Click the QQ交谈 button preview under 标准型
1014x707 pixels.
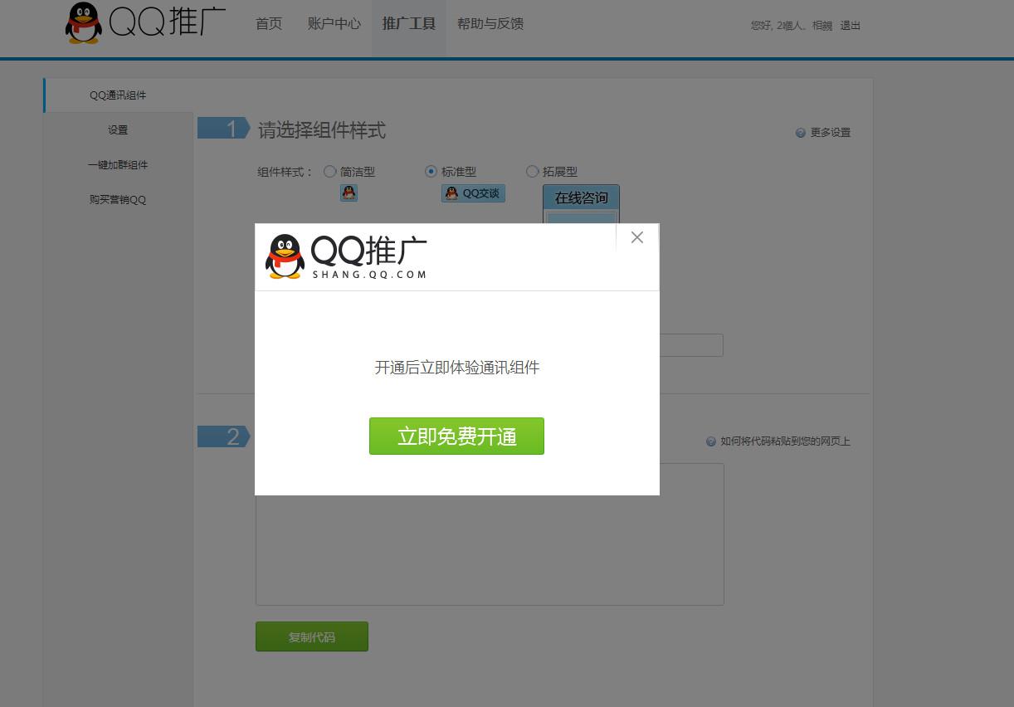[473, 193]
